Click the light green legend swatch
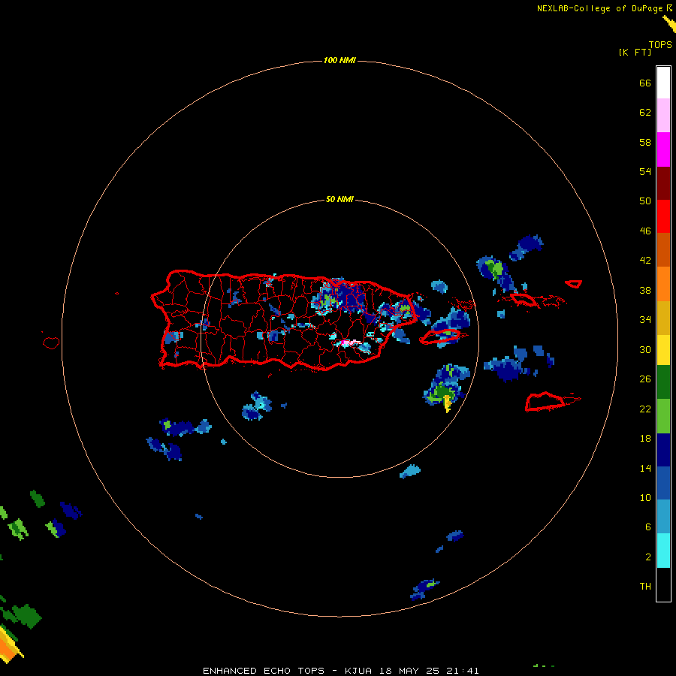This screenshot has width=676, height=676. coord(663,416)
